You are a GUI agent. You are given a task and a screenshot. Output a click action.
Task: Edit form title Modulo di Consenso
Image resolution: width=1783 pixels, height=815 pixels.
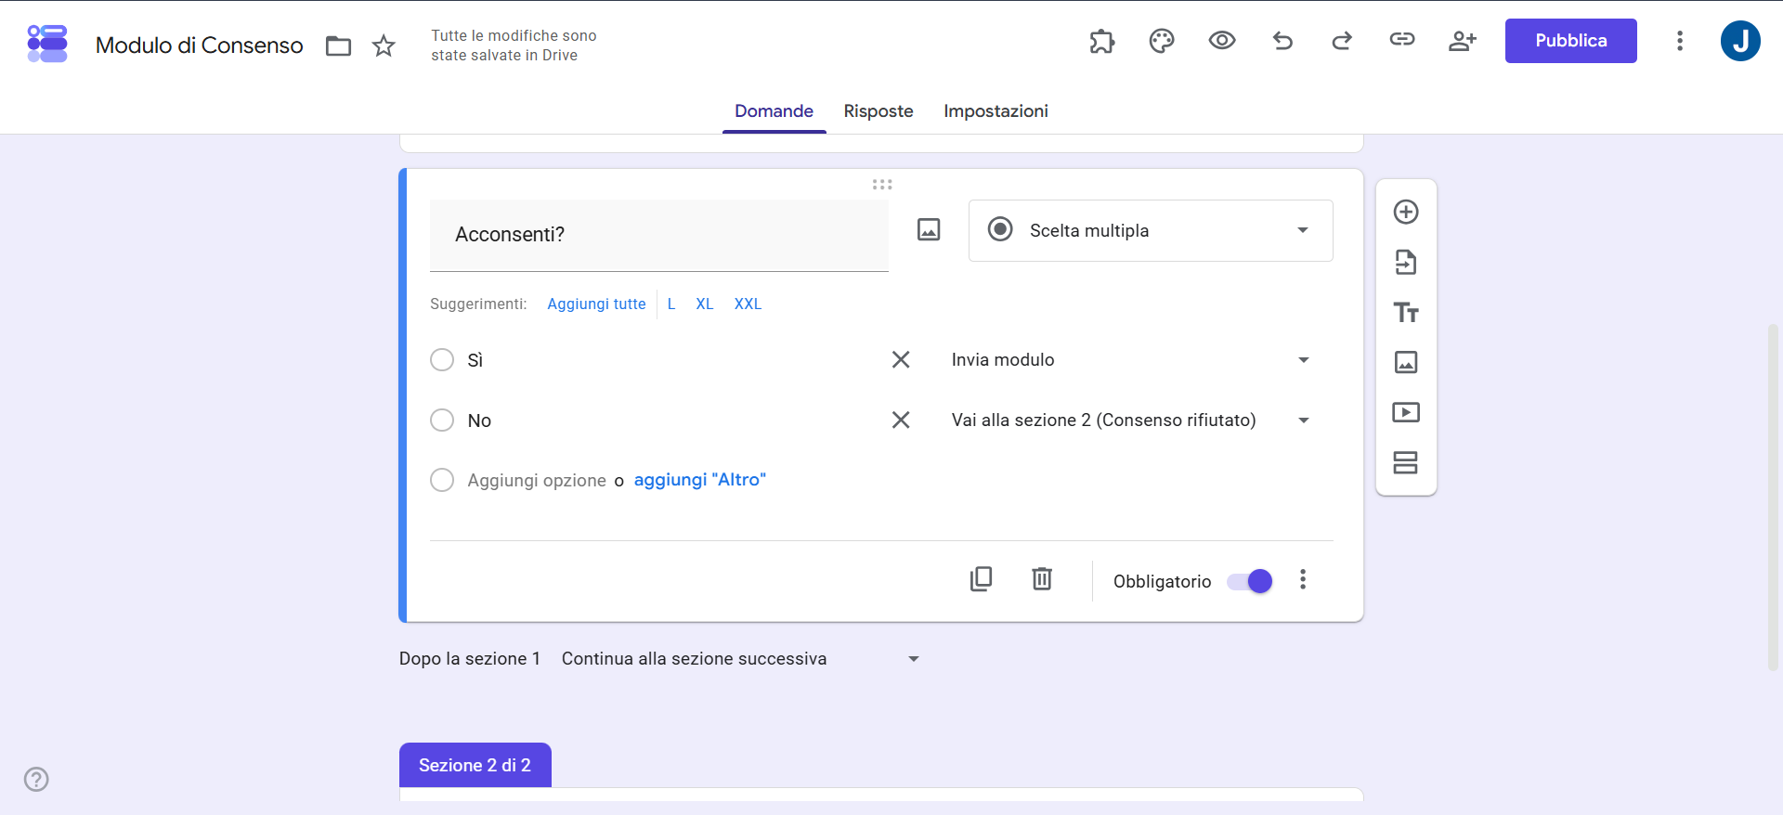pos(200,45)
